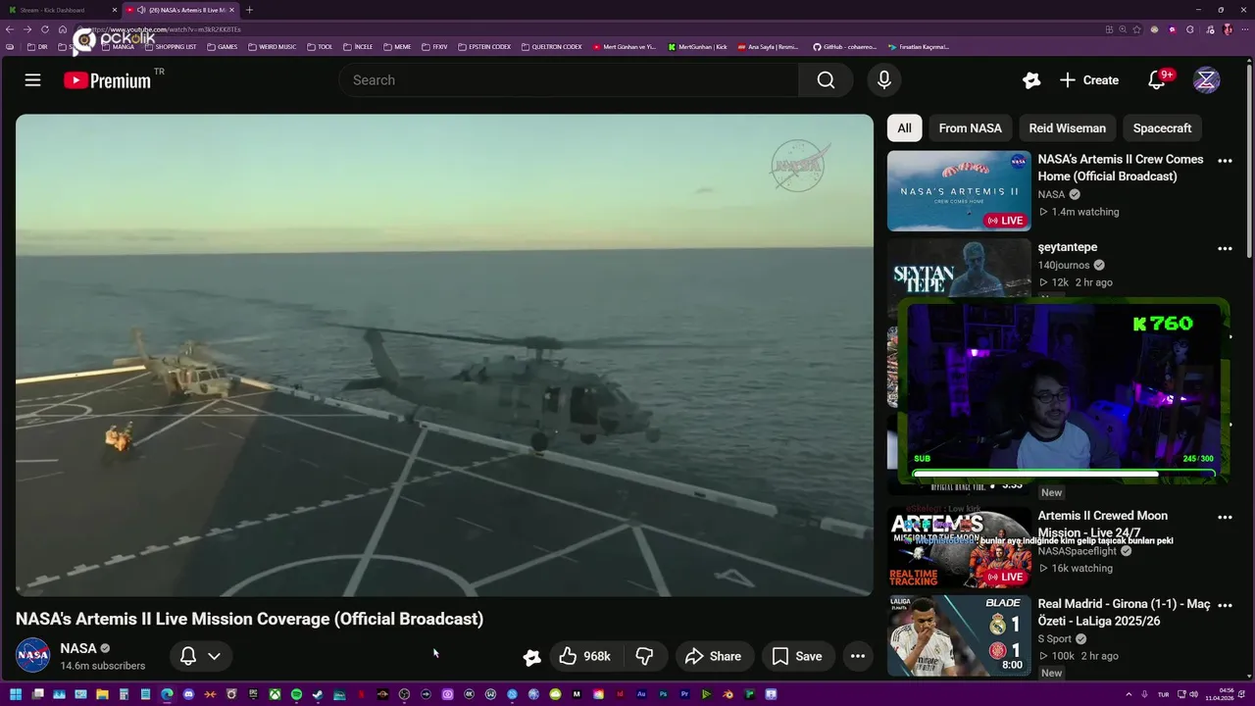Open Artemis II Crew Comes Home thumbnail
The width and height of the screenshot is (1255, 706).
tap(959, 190)
